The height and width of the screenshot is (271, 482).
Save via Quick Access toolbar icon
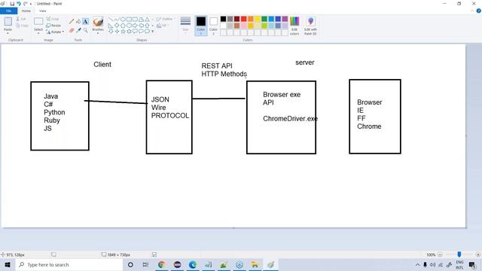(x=12, y=4)
